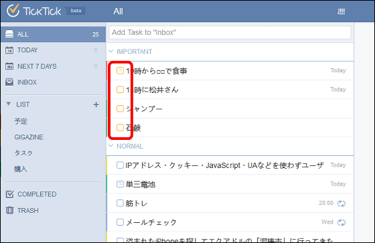
Task: Click the IMPORTANT section header label
Action: click(134, 52)
